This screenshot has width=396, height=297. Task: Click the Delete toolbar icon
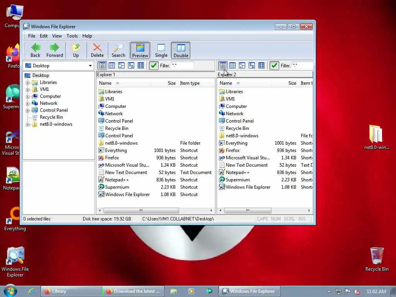pos(97,50)
